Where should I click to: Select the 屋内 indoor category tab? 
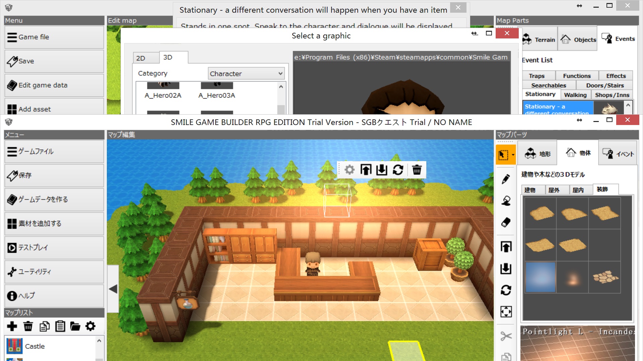point(581,190)
